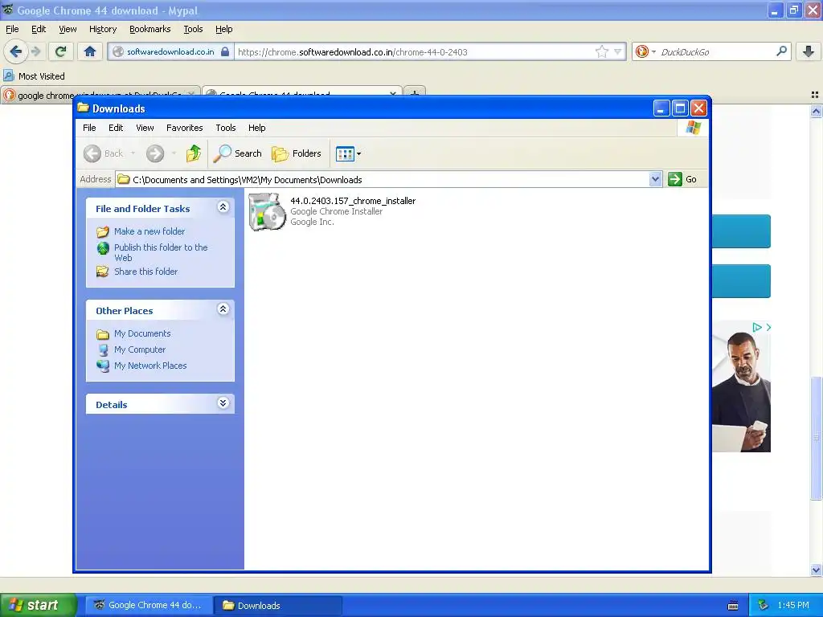Viewport: 823px width, 617px height.
Task: Go to the Mypal browser home page
Action: point(90,51)
